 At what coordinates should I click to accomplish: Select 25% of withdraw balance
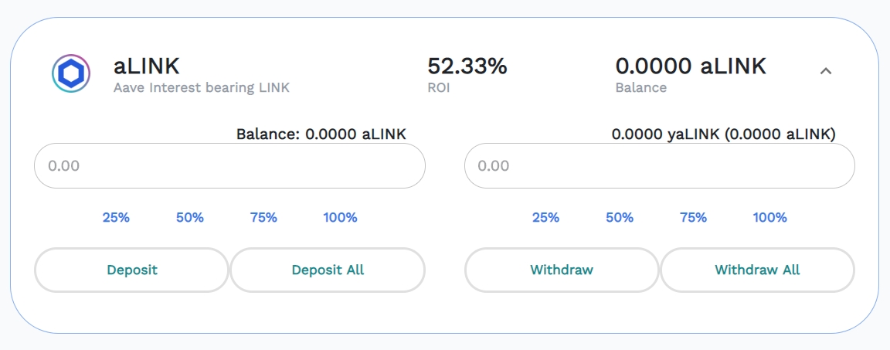click(x=545, y=218)
